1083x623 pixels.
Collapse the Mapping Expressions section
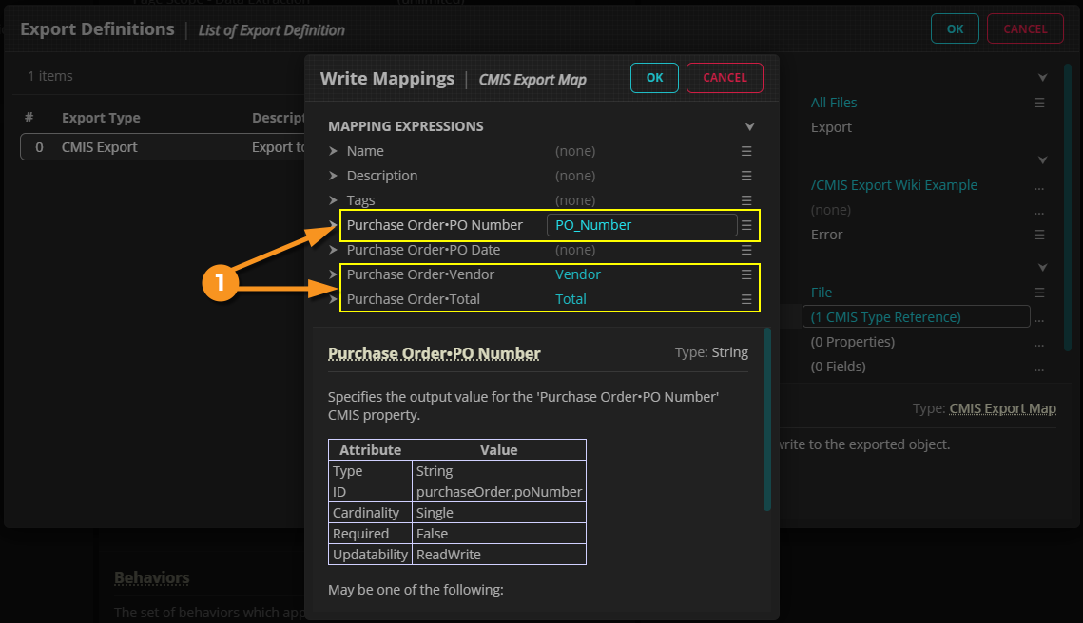(749, 126)
